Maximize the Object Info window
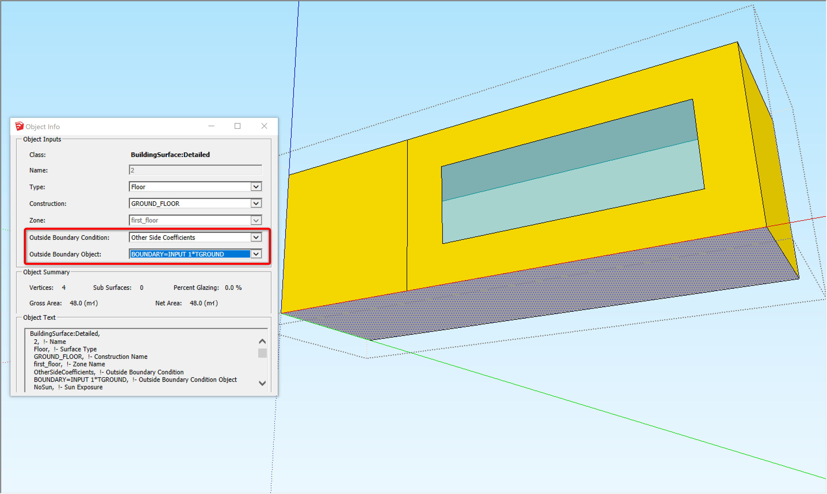 pos(238,126)
